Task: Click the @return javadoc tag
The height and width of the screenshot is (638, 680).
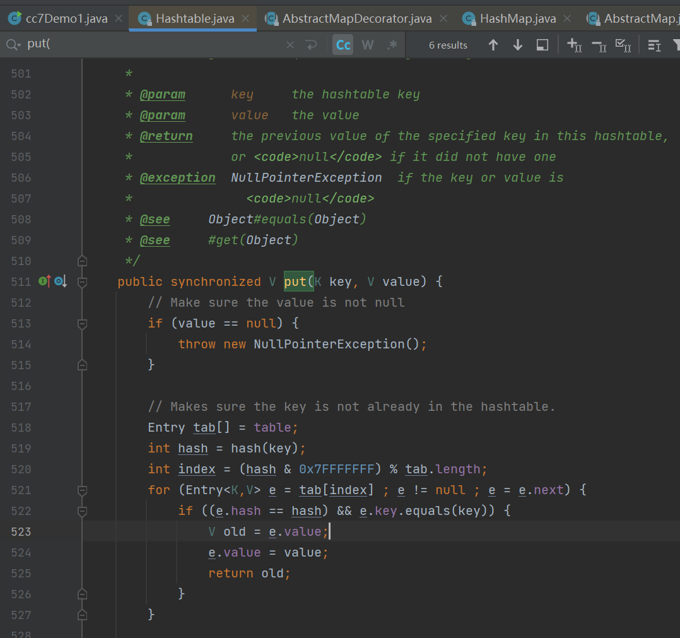Action: (x=166, y=136)
